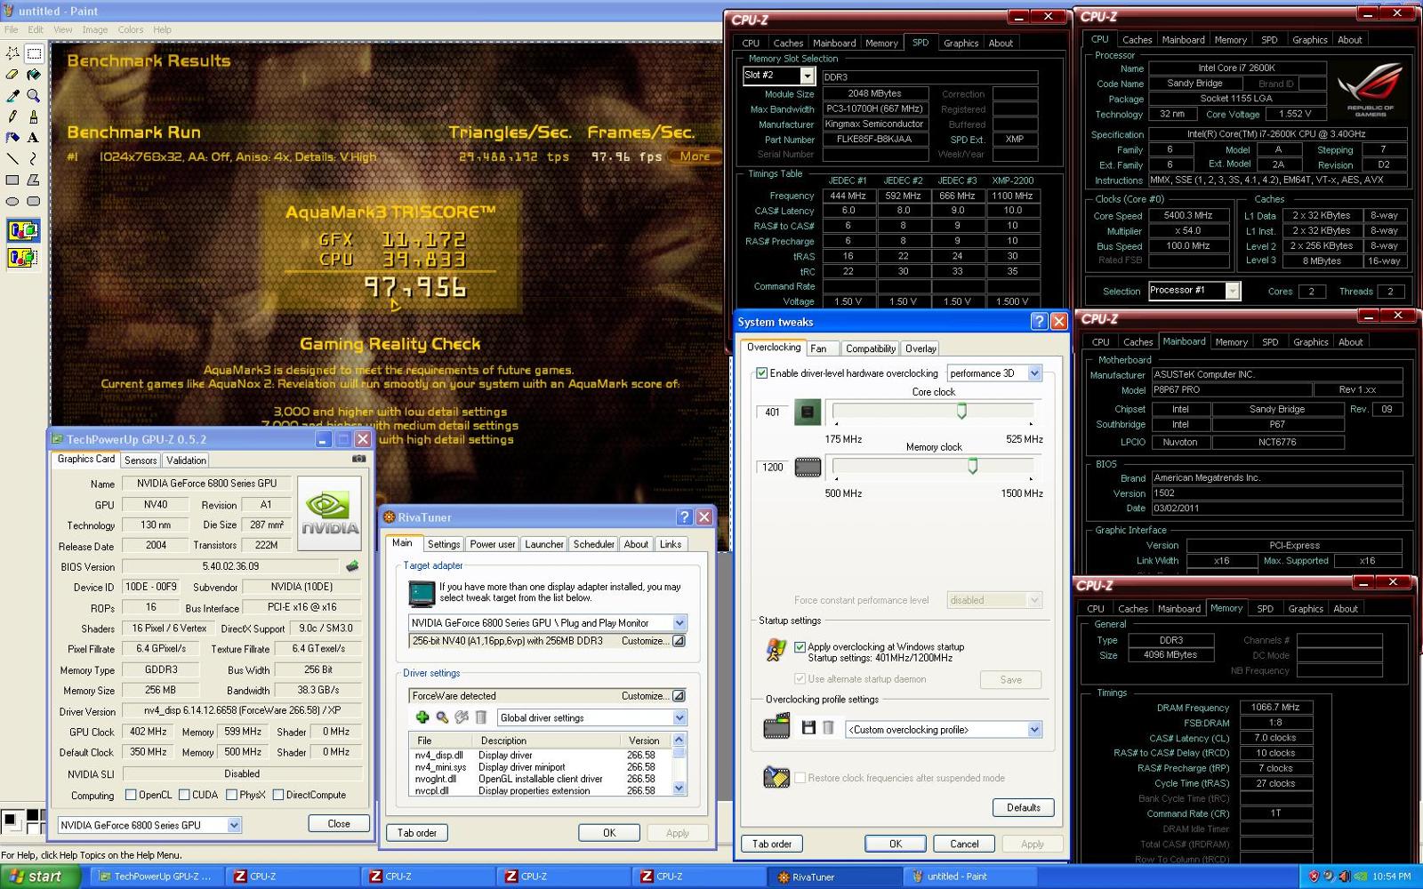Screen dimensions: 1423x889
Task: Pick the Airbrush tool in Paint
Action: click(x=12, y=138)
